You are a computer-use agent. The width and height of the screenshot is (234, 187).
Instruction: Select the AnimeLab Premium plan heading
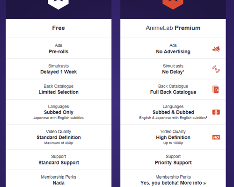click(x=173, y=28)
